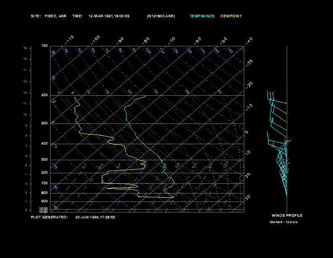Click the file name "(I3121800.AKR)"
333x258 pixels.
pos(161,16)
